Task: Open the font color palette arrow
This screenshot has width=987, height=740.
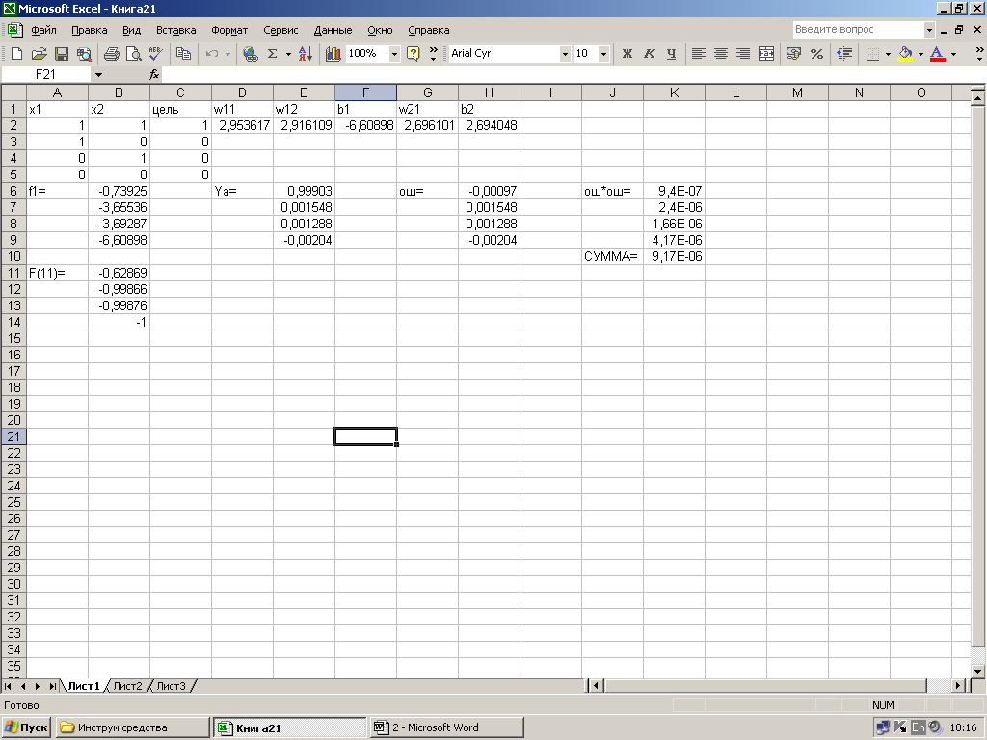Action: point(953,54)
